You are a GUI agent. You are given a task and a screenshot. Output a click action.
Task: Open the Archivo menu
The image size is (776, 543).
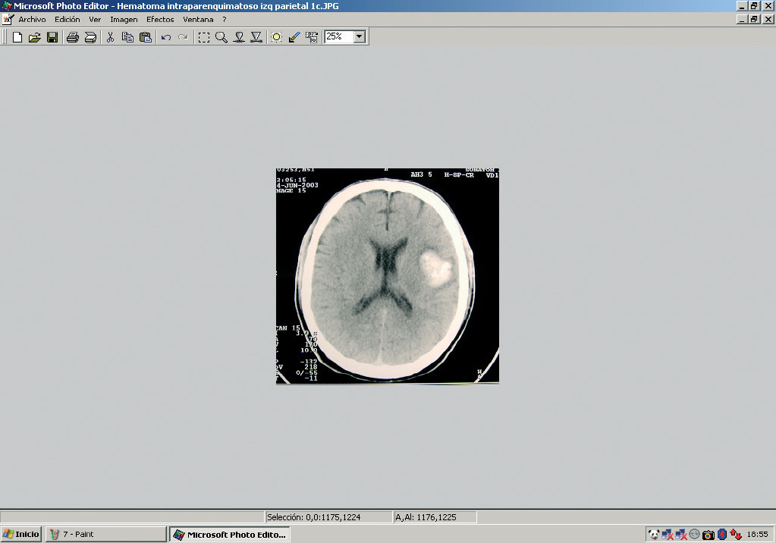tap(32, 19)
